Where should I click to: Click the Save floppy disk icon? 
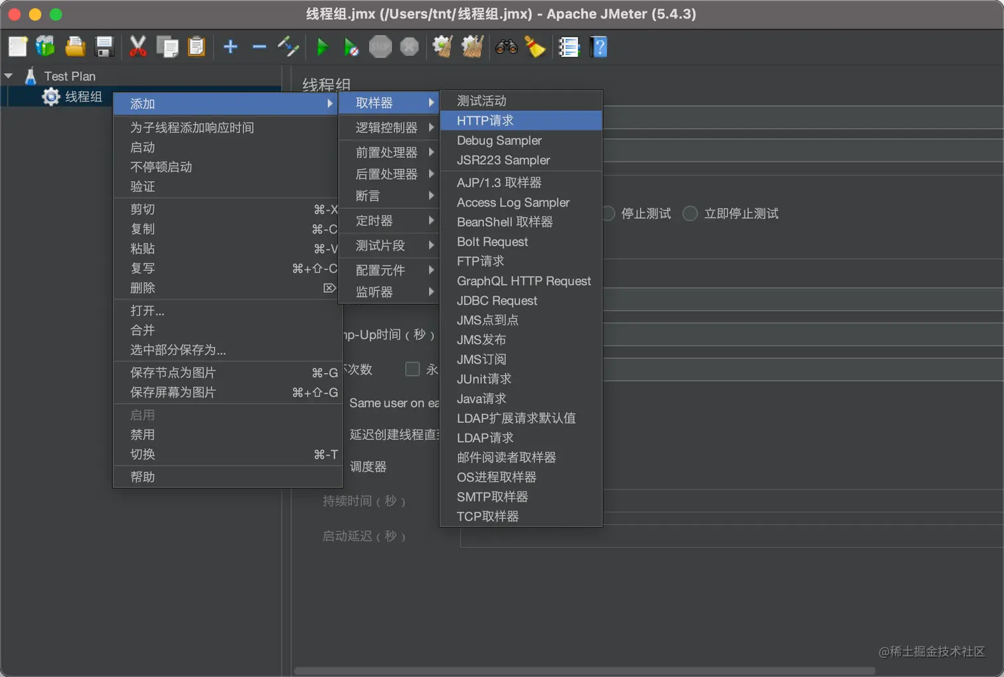pyautogui.click(x=104, y=46)
